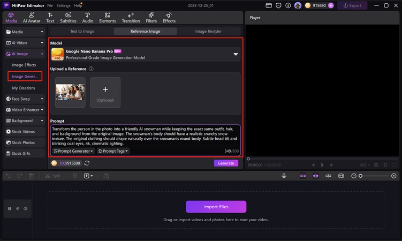The height and width of the screenshot is (241, 402).
Task: Add credits with the purple plus icon
Action: click(x=331, y=5)
